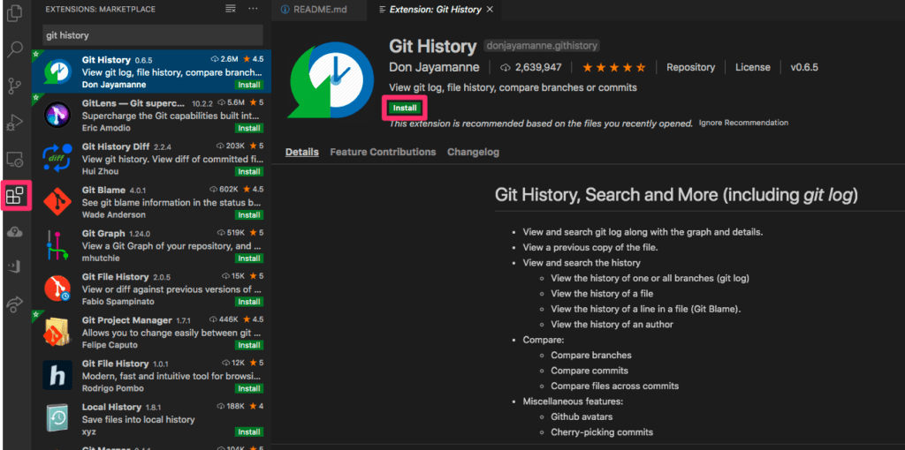This screenshot has width=905, height=450.
Task: Open the Search view in activity bar
Action: coord(14,49)
